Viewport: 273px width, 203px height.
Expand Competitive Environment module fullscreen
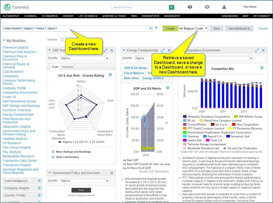[x=257, y=51]
